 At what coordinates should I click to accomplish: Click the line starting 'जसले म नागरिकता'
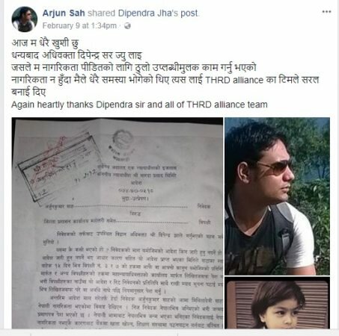point(134,68)
